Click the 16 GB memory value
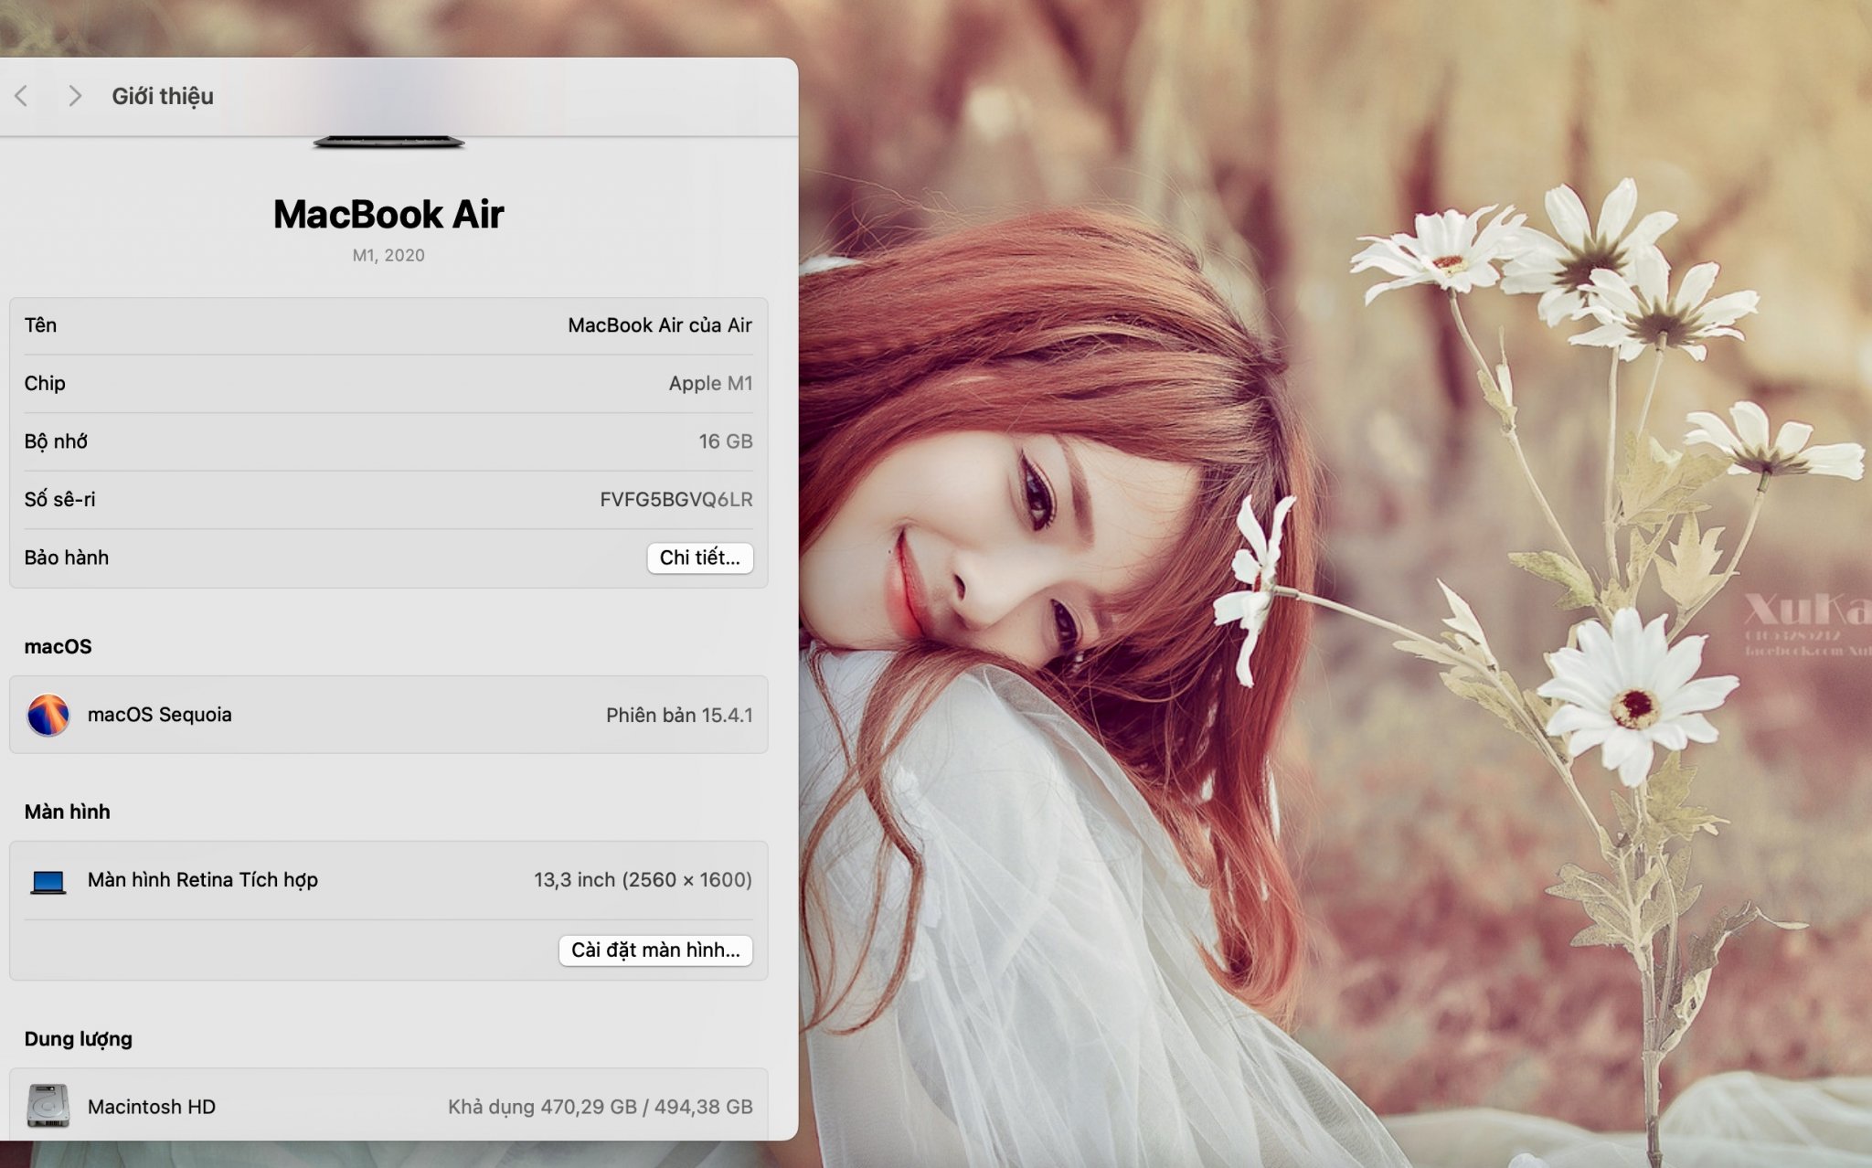This screenshot has width=1872, height=1168. [725, 441]
